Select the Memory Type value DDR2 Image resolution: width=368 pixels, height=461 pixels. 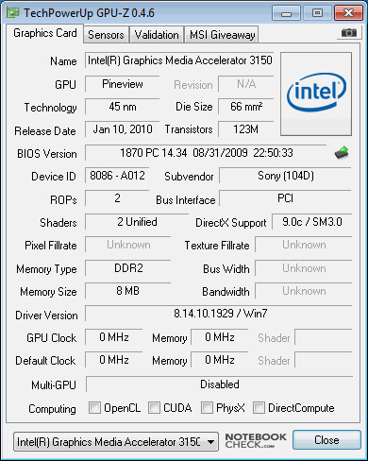pos(128,268)
